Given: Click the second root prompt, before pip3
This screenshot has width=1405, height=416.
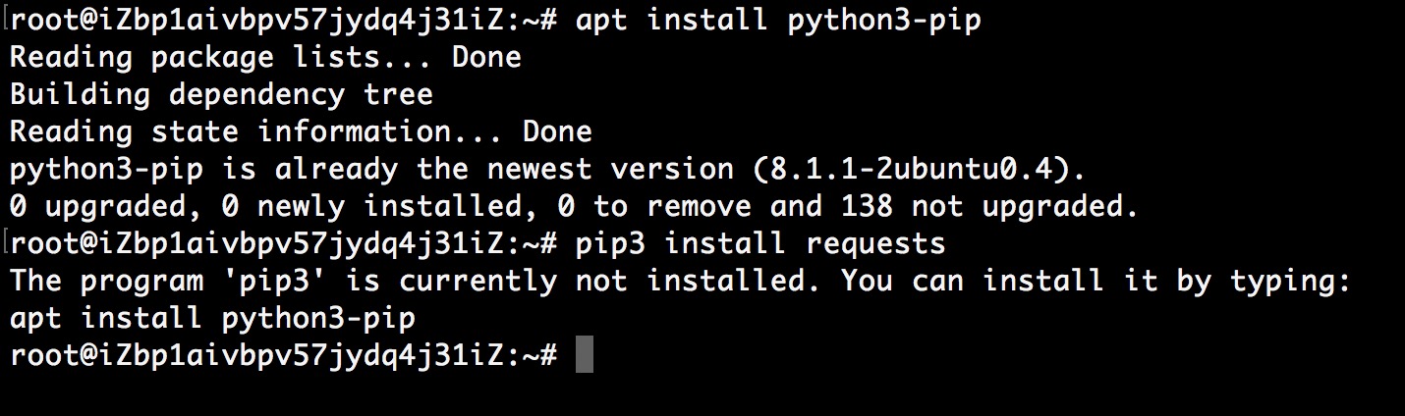Looking at the screenshot, I should tap(283, 243).
